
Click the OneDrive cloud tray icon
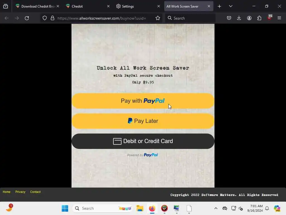(225, 208)
